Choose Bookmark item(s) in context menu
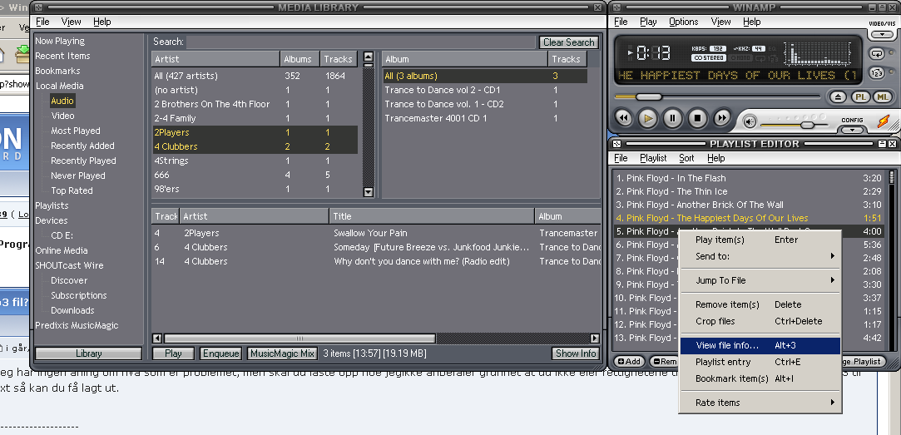Viewport: 901px width, 435px height. pyautogui.click(x=760, y=378)
